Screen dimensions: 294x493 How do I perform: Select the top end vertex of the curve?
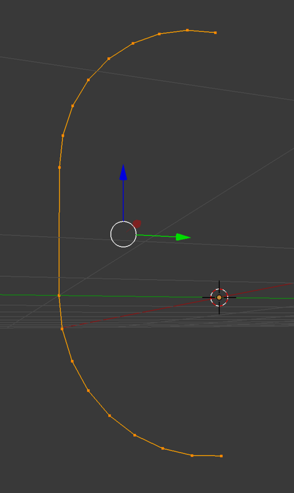215,33
